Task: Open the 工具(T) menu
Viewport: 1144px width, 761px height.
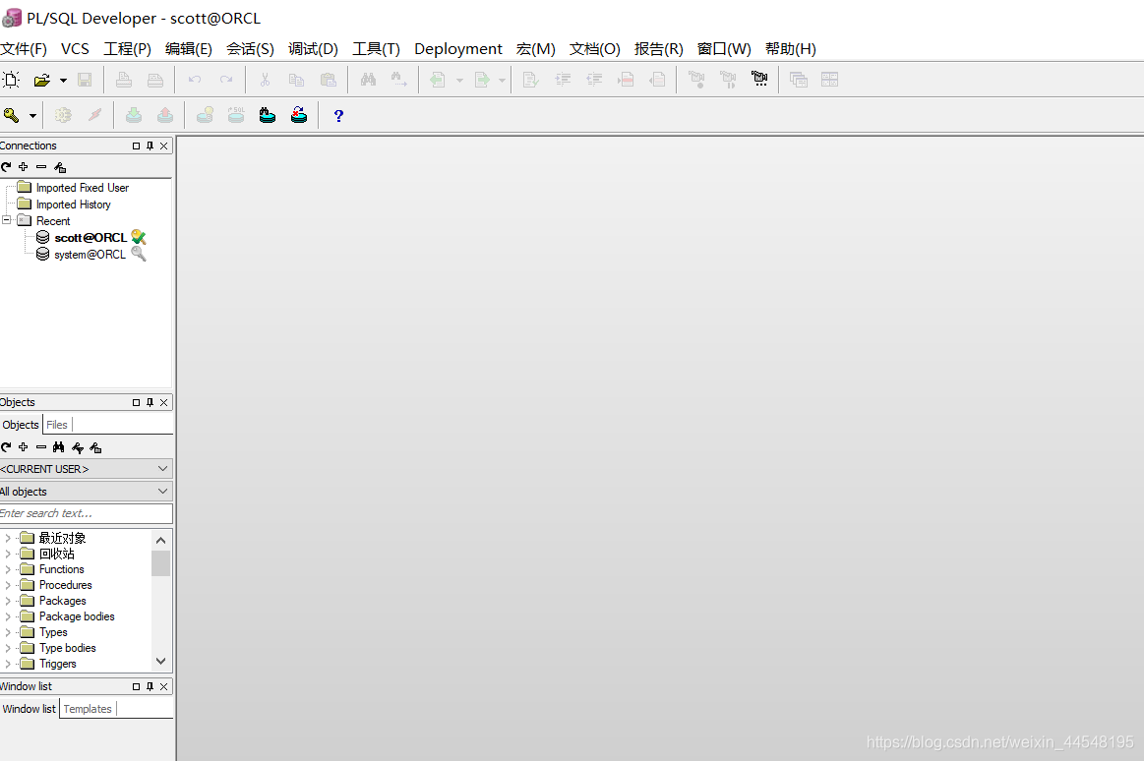Action: (377, 49)
